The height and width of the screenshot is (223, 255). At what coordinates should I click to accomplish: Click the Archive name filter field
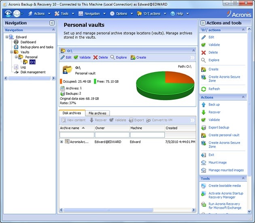pos(77,135)
